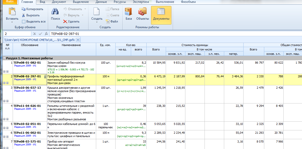Click the fx function icon in formula bar
The width and height of the screenshot is (302, 149).
pyautogui.click(x=46, y=34)
